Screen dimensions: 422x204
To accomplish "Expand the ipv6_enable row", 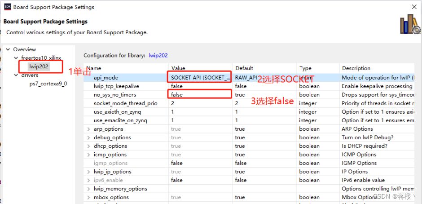I will point(88,180).
